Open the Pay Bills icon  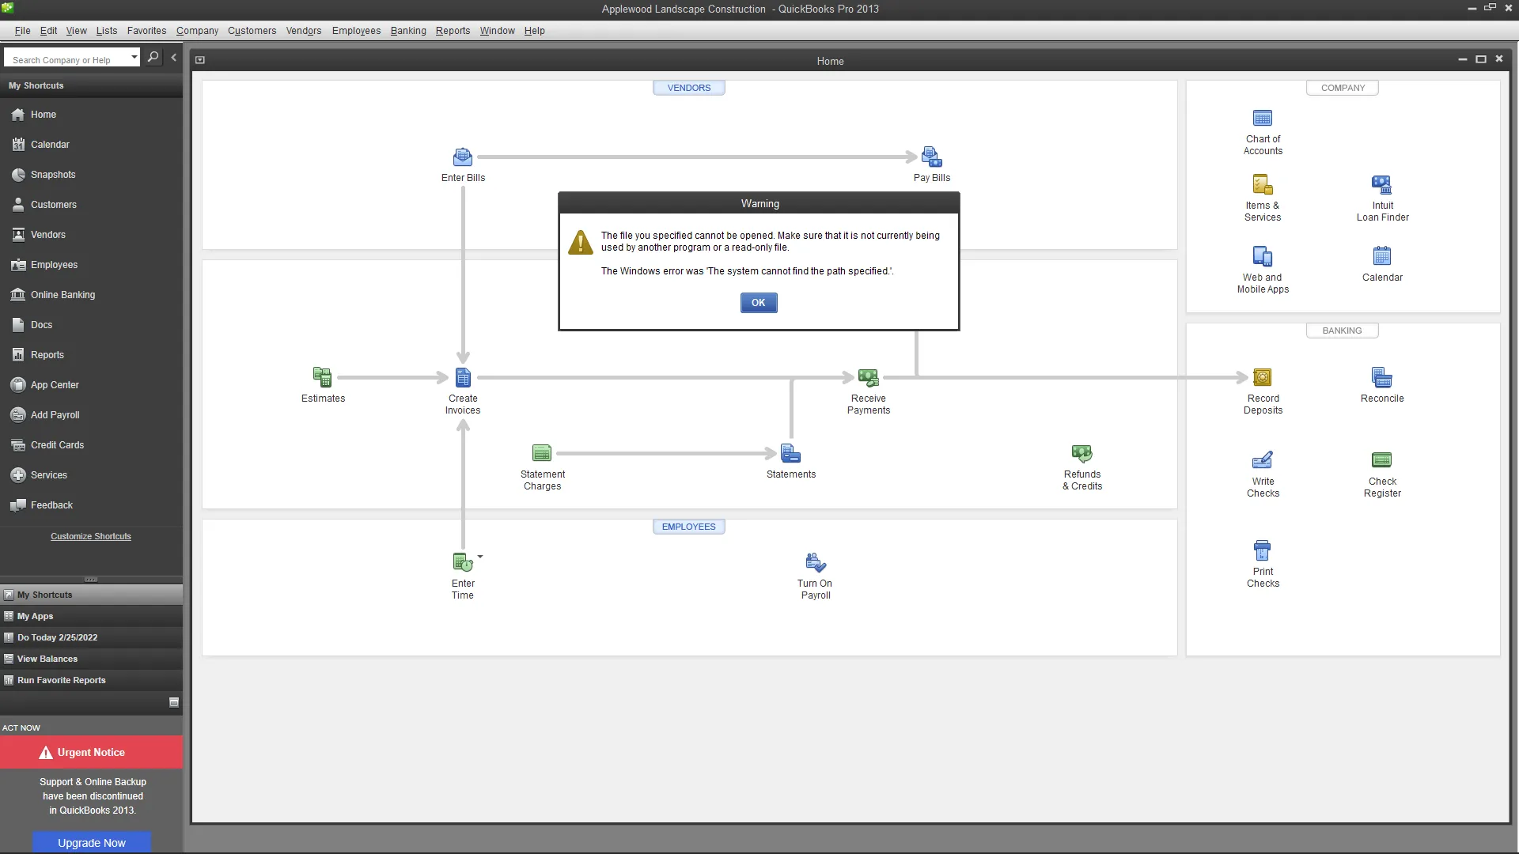click(x=931, y=157)
